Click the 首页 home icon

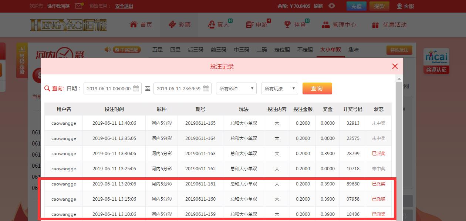(134, 24)
